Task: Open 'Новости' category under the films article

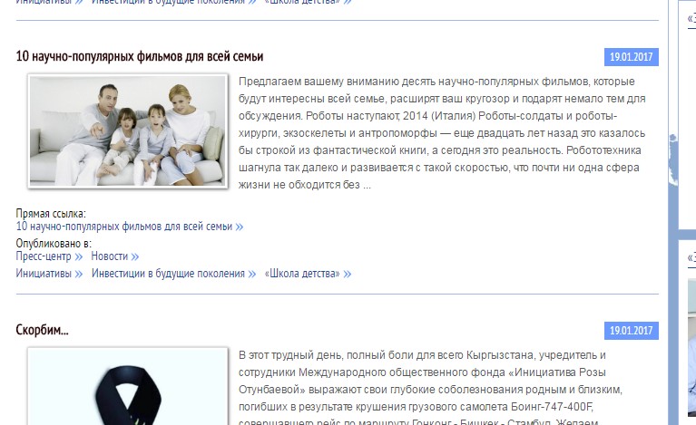Action: point(109,256)
